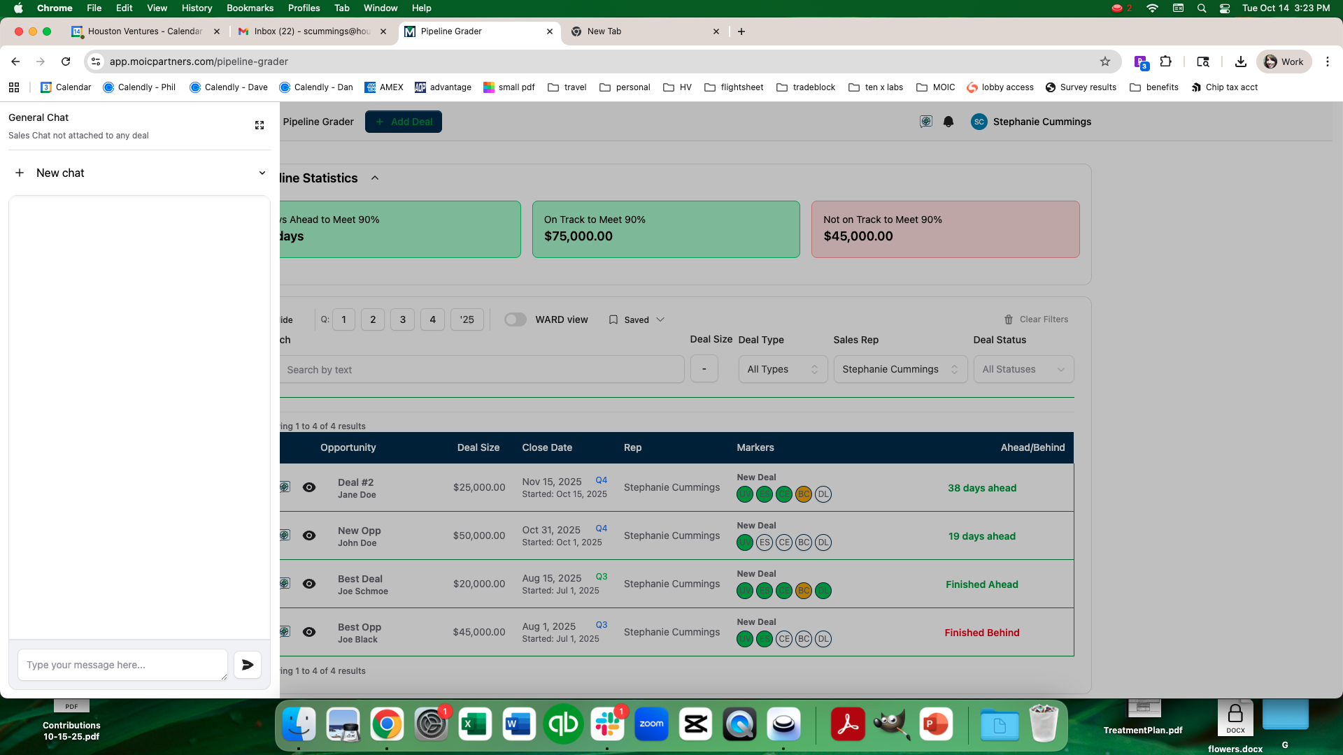
Task: Bookmark this page with the star icon
Action: pos(1105,62)
